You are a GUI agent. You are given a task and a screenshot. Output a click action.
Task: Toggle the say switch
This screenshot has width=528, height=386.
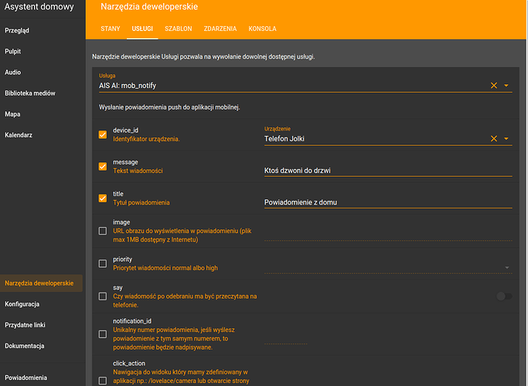pyautogui.click(x=504, y=296)
